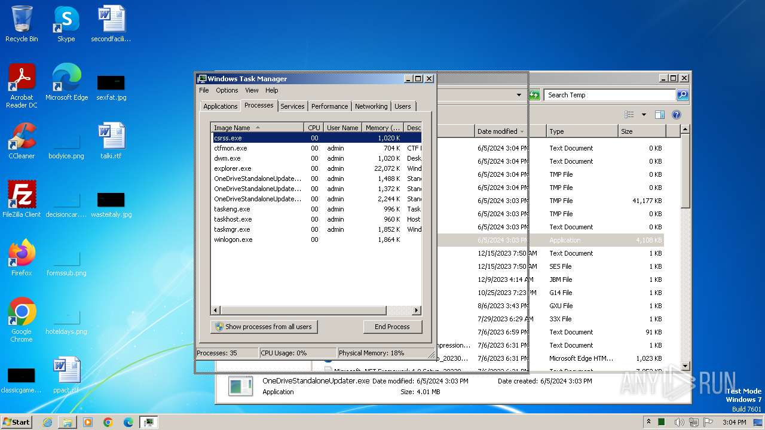Screen dimensions: 765x430
Task: Open Skype desktop shortcut
Action: (x=66, y=24)
